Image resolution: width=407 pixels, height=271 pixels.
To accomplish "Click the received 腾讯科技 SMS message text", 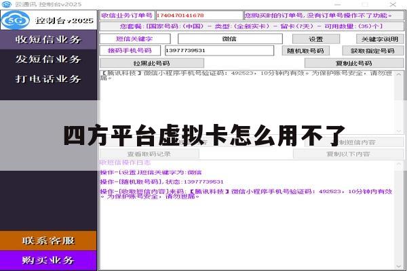I will click(x=246, y=75).
